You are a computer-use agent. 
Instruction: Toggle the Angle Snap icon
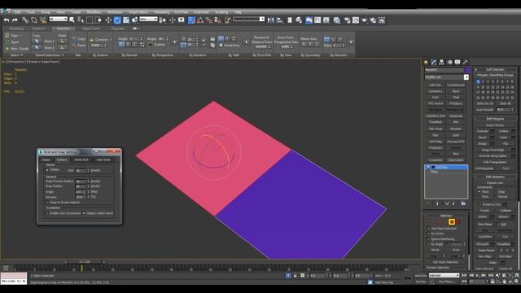(x=200, y=20)
